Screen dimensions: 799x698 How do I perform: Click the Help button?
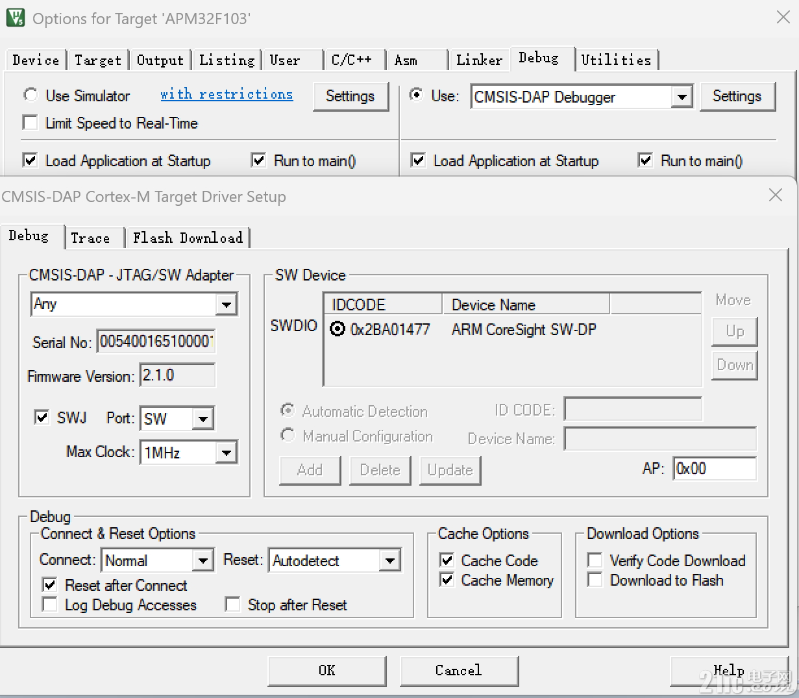(x=730, y=670)
